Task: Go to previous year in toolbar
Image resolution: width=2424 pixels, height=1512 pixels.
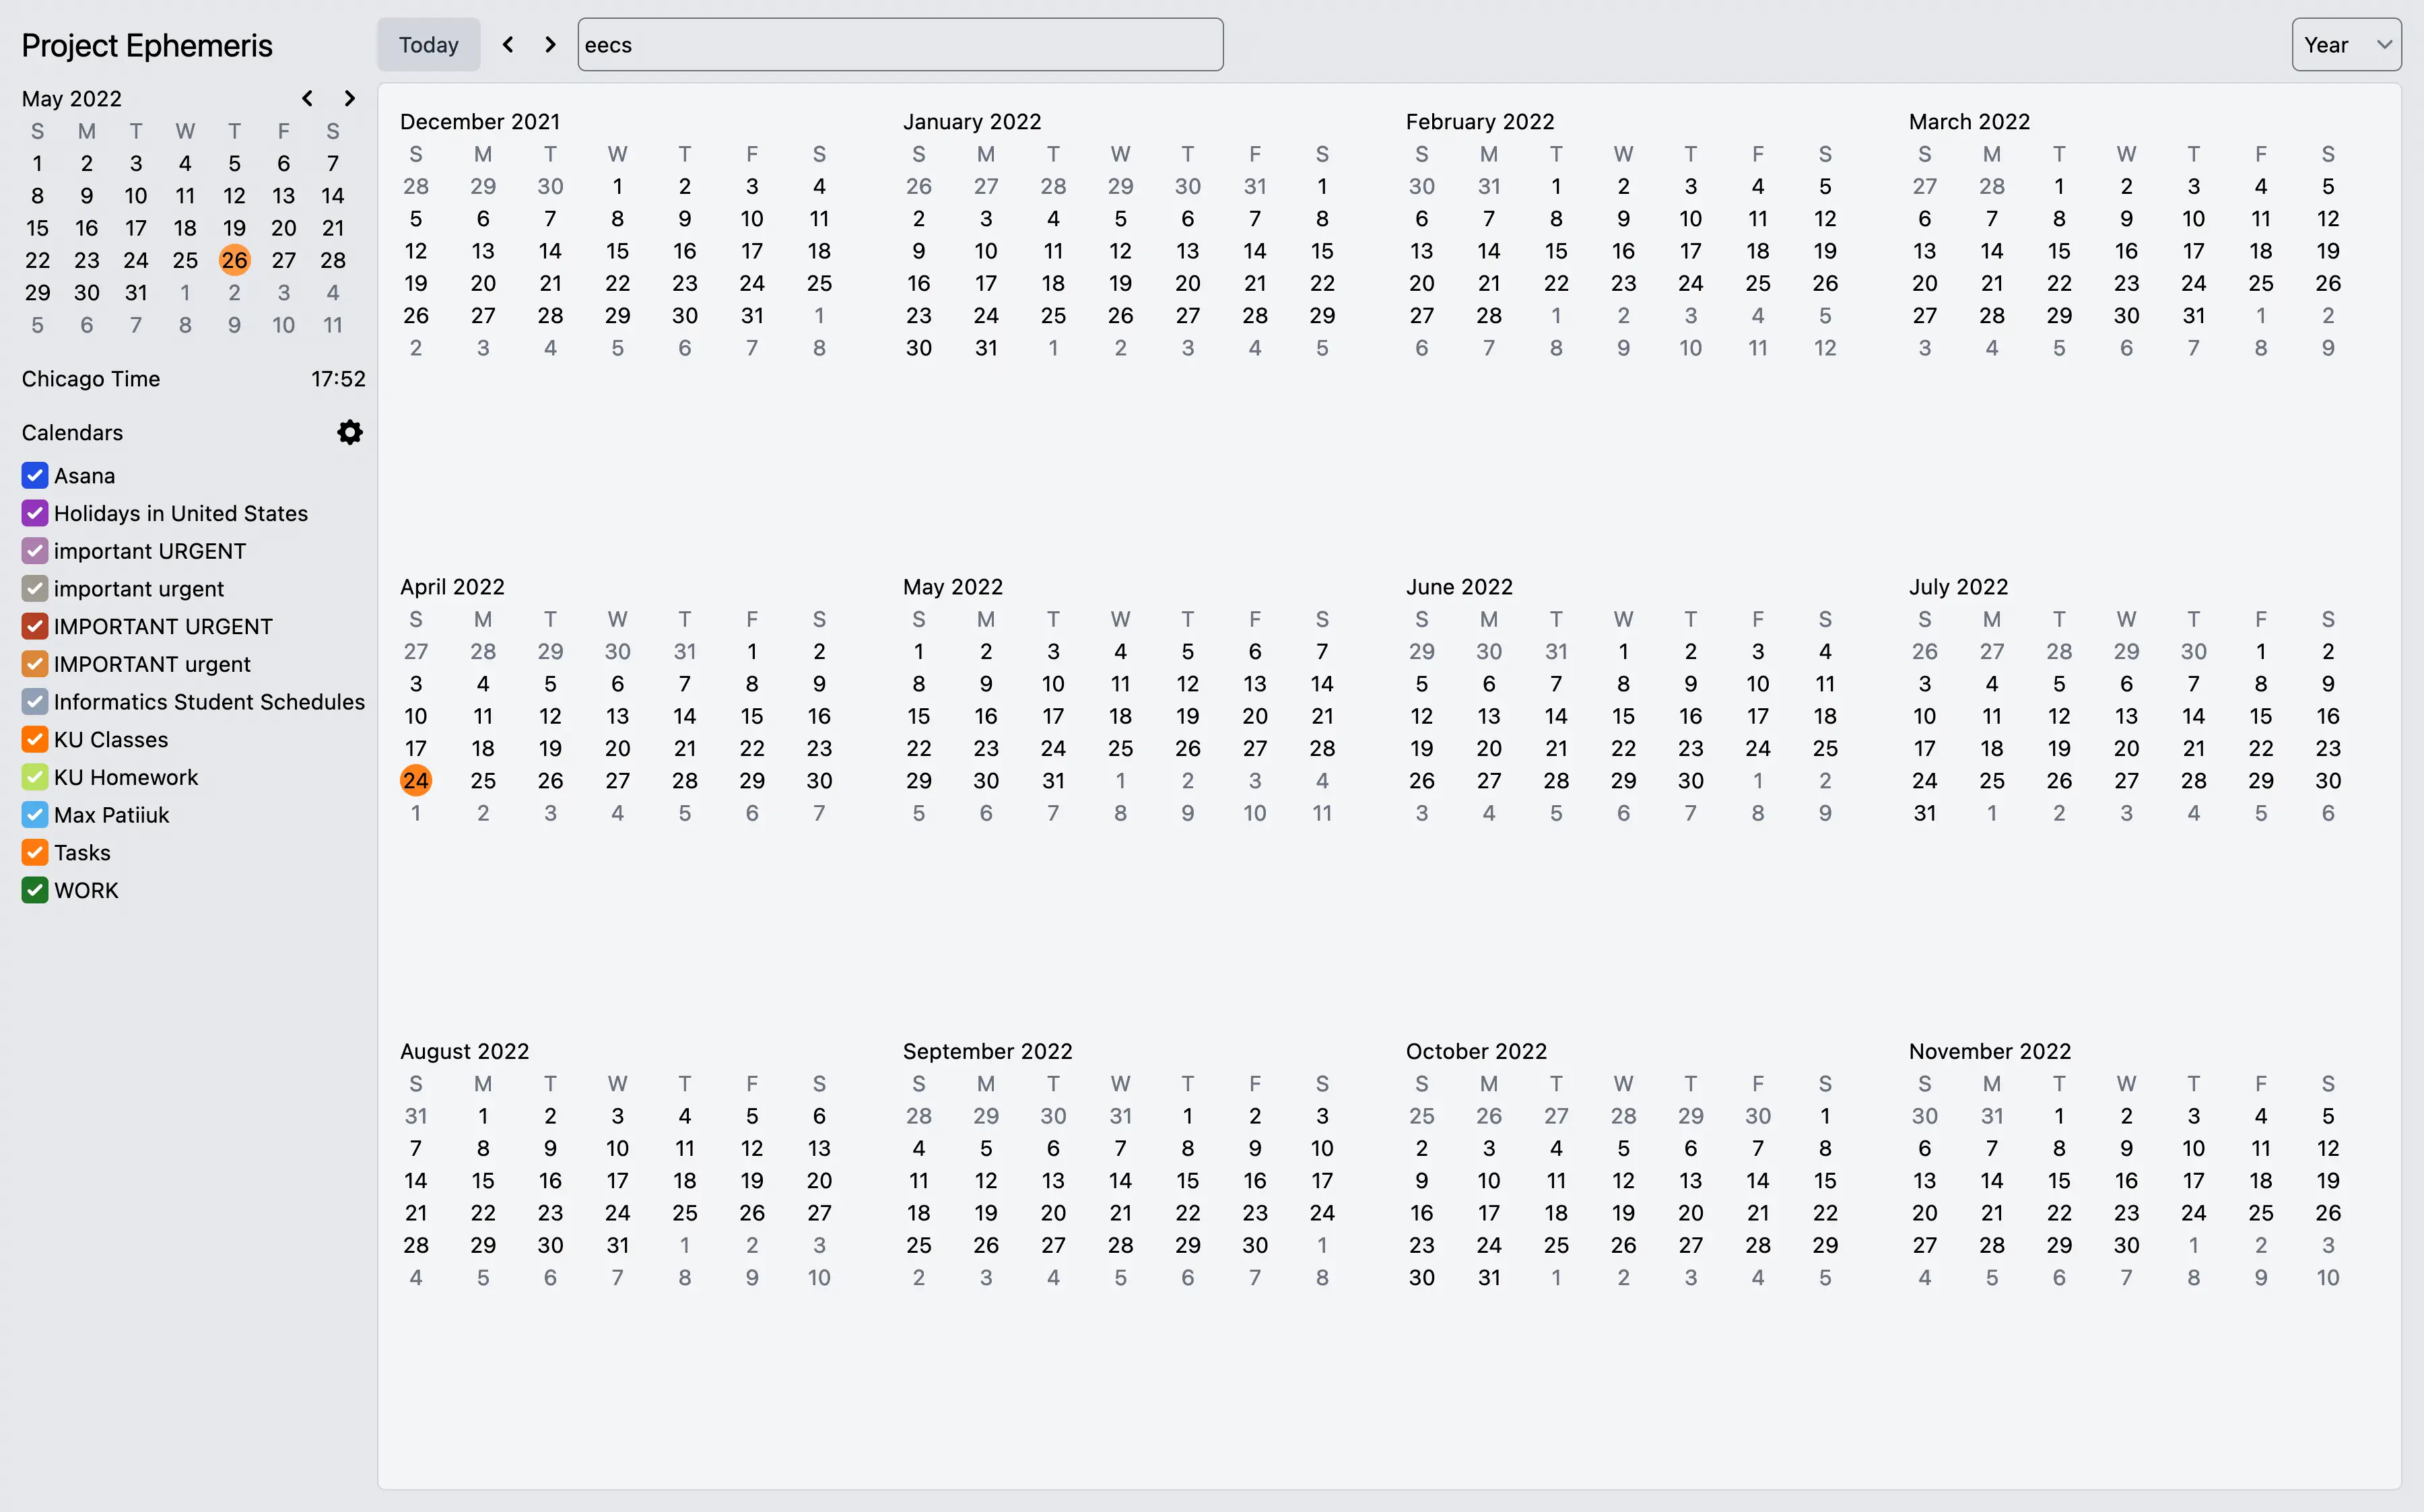Action: point(508,44)
